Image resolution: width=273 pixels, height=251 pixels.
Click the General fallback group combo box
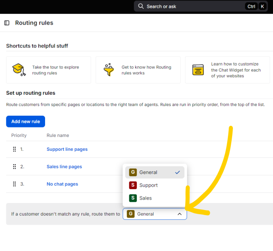(x=155, y=214)
